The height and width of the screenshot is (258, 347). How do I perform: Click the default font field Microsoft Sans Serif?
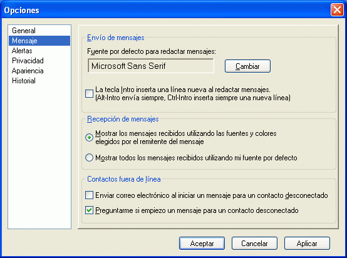click(x=151, y=66)
